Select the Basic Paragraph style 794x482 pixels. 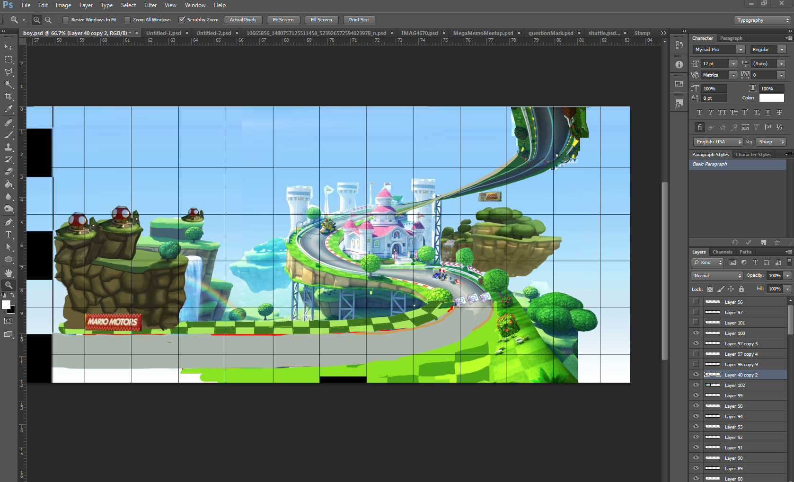point(737,164)
